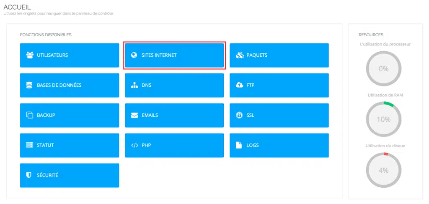Click the Logs file icon
This screenshot has width=429, height=204.
[x=239, y=145]
